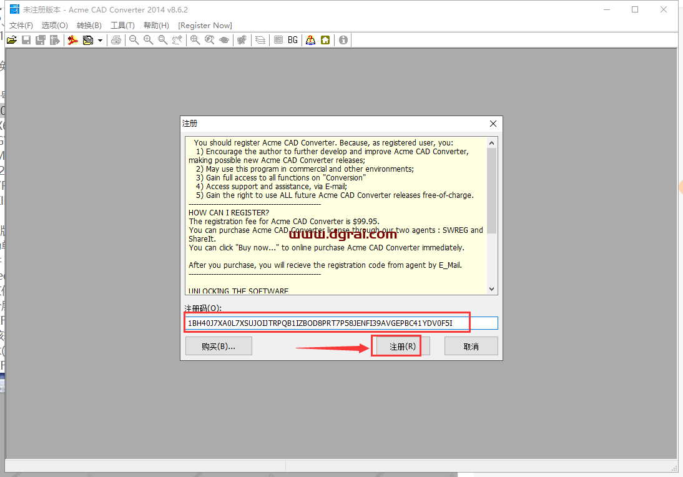The height and width of the screenshot is (477, 683).
Task: Open a file with the folder icon
Action: 12,40
